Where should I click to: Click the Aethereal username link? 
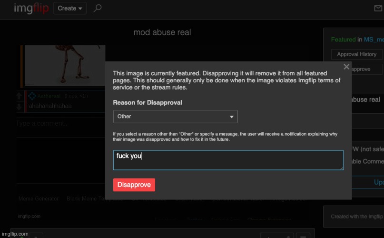[x=49, y=96]
